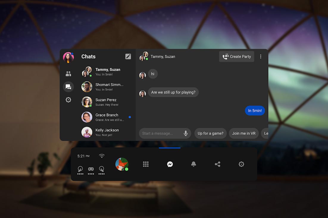Compose a new message with the pencil icon
Image resolution: width=328 pixels, height=218 pixels.
tap(128, 56)
